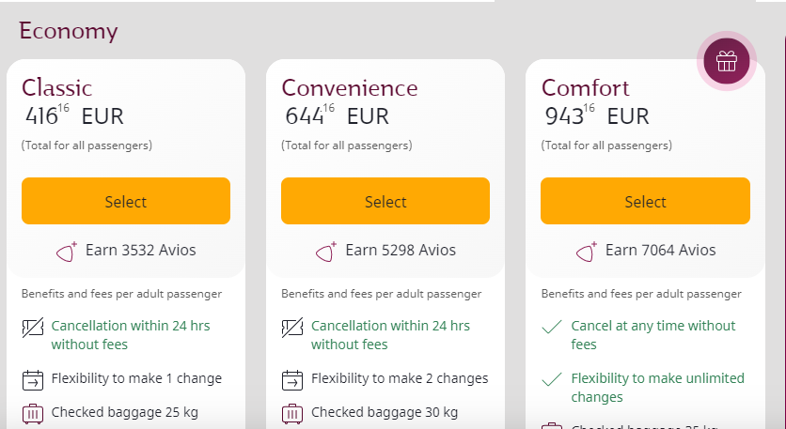Click Convenience cancellation policy icon

click(292, 328)
